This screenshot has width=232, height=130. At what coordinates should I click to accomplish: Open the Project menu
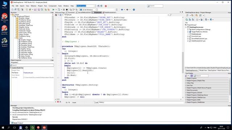click(x=40, y=6)
